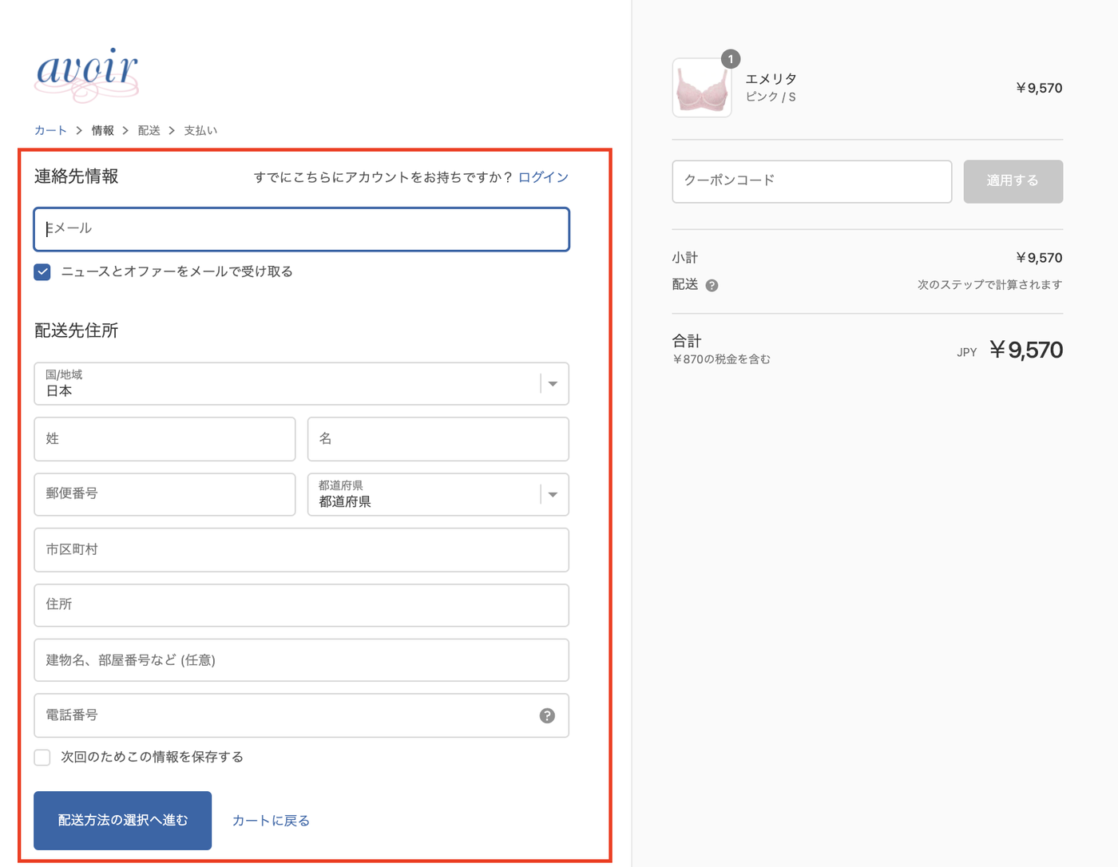Image resolution: width=1118 pixels, height=867 pixels.
Task: Select 配送 in the breadcrumb
Action: [149, 129]
